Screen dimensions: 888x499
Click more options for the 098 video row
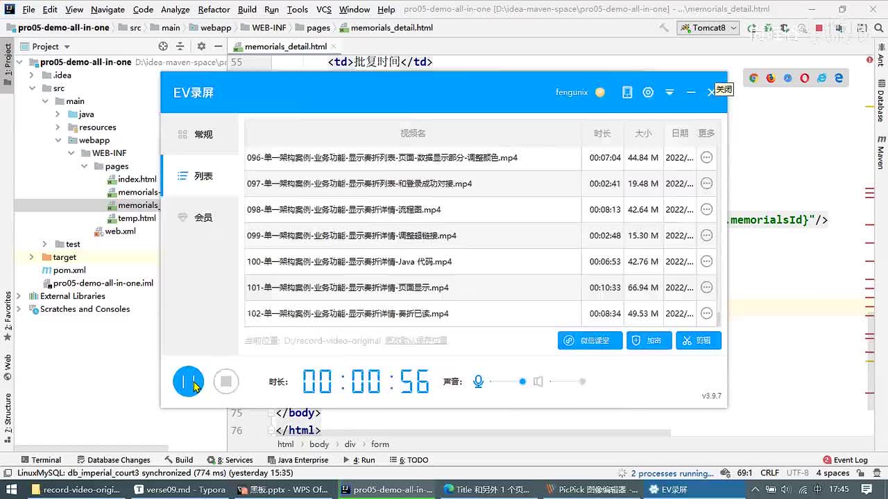(706, 209)
